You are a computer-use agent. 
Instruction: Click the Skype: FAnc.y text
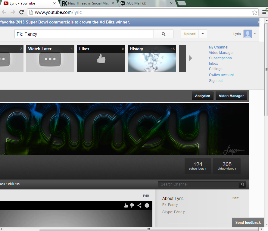(x=173, y=212)
